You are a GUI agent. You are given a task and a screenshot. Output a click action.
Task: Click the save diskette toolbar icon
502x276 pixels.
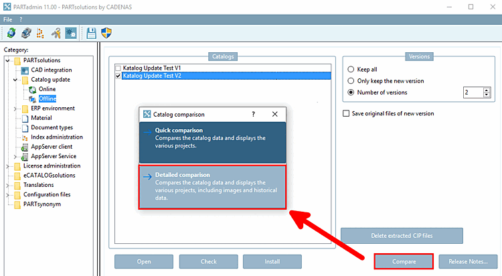coord(91,33)
